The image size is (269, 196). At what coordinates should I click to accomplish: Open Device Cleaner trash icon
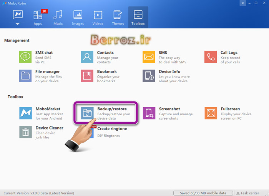(25, 132)
